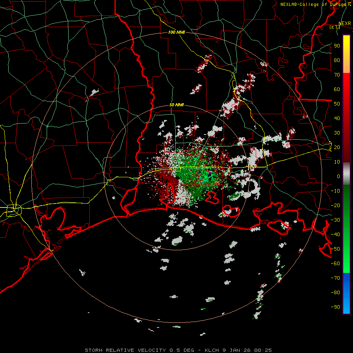Click the -70 value on velocity scale

335,278
